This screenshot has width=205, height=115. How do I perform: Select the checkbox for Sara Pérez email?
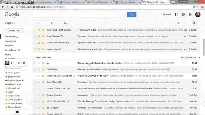coord(35,30)
